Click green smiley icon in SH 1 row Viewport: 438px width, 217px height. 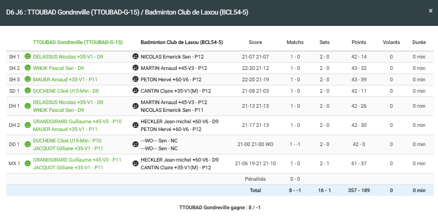pyautogui.click(x=28, y=56)
